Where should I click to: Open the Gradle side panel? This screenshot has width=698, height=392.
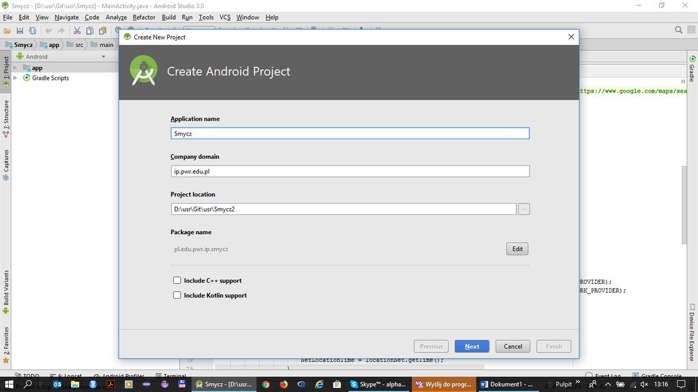coord(693,69)
